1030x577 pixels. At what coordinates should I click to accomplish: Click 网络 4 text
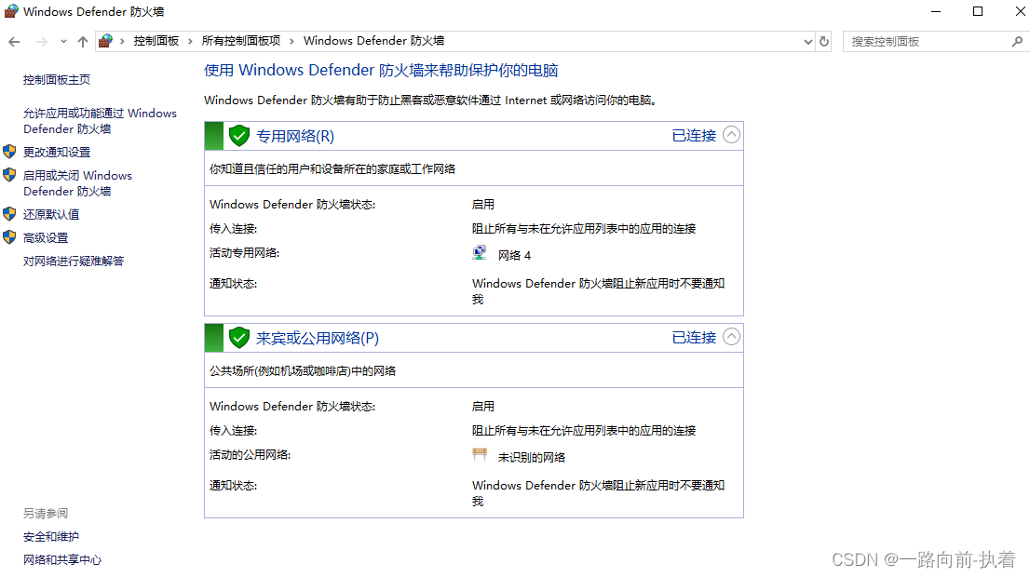pos(514,255)
